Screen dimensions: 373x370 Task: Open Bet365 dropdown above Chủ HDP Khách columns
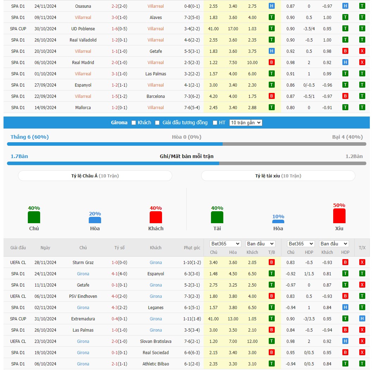(x=301, y=244)
